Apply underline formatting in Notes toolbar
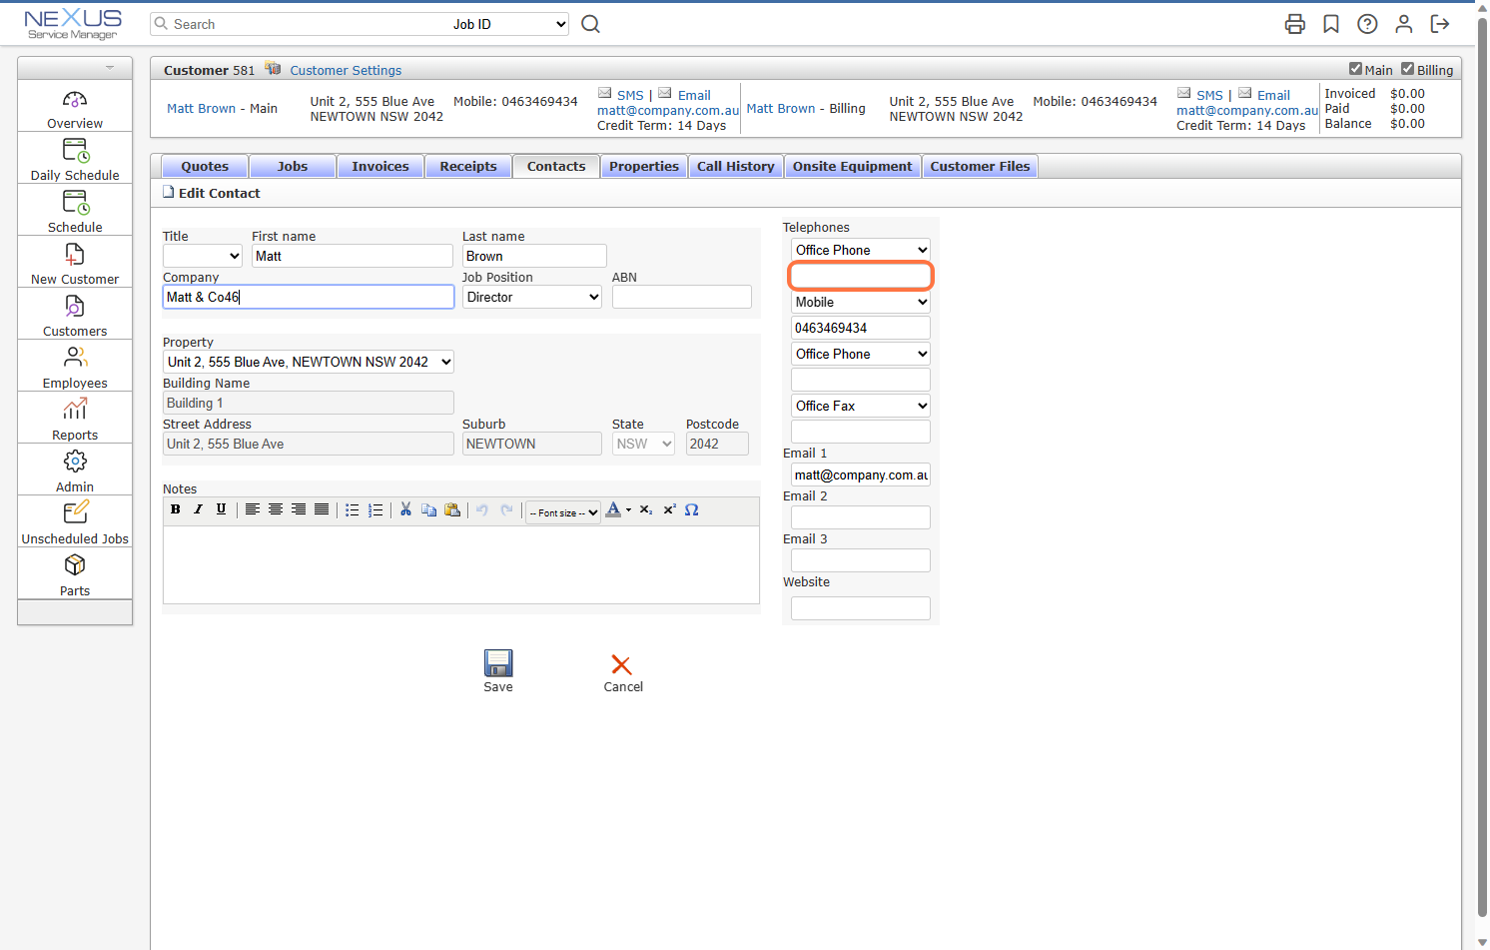The image size is (1490, 950). [221, 509]
